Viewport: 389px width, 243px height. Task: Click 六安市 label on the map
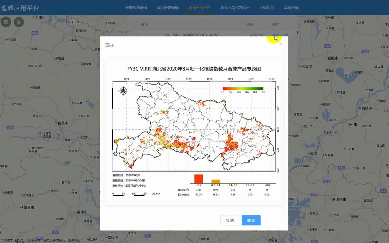click(x=307, y=66)
